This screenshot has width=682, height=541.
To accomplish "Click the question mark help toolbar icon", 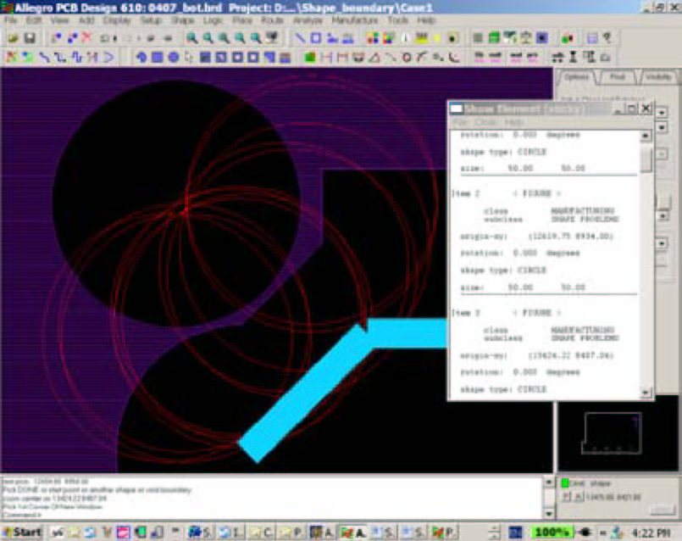I will (607, 38).
